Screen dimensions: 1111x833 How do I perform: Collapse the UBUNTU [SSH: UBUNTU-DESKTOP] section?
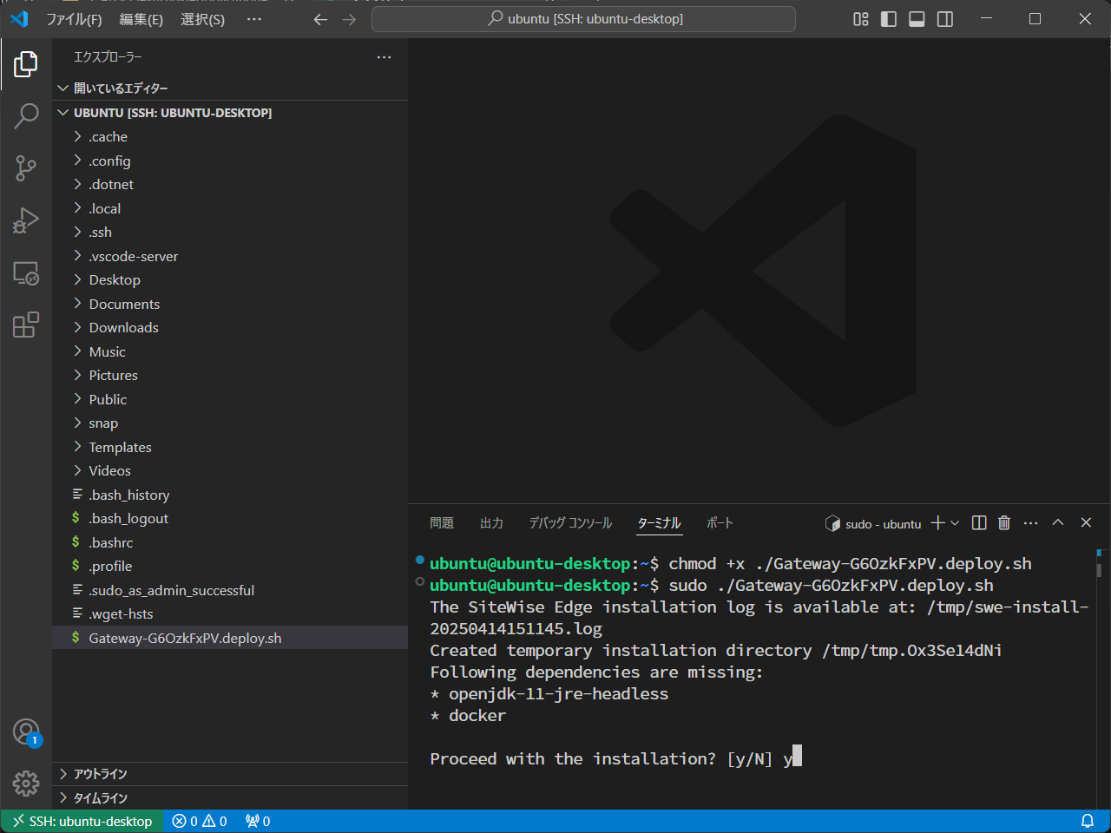[x=230, y=113]
